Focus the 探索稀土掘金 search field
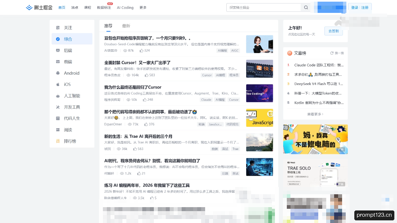 pyautogui.click(x=264, y=7)
